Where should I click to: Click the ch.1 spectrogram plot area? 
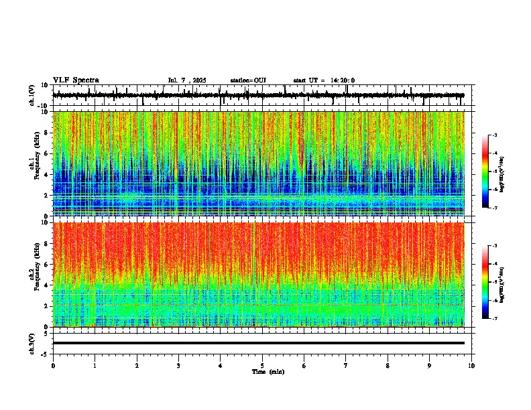pyautogui.click(x=259, y=163)
